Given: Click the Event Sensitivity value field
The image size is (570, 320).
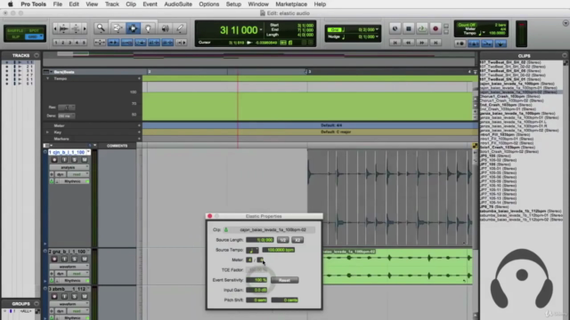Looking at the screenshot, I should pos(256,280).
